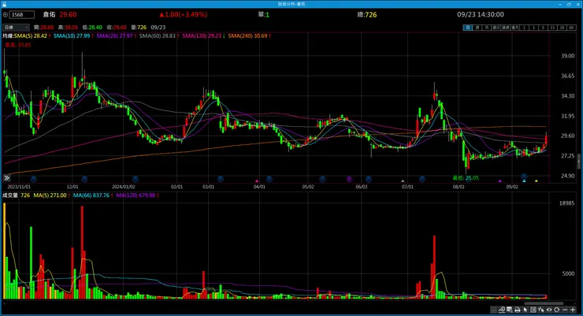Click the yellow triangle marker on time axis
The height and width of the screenshot is (316, 583).
click(x=537, y=180)
